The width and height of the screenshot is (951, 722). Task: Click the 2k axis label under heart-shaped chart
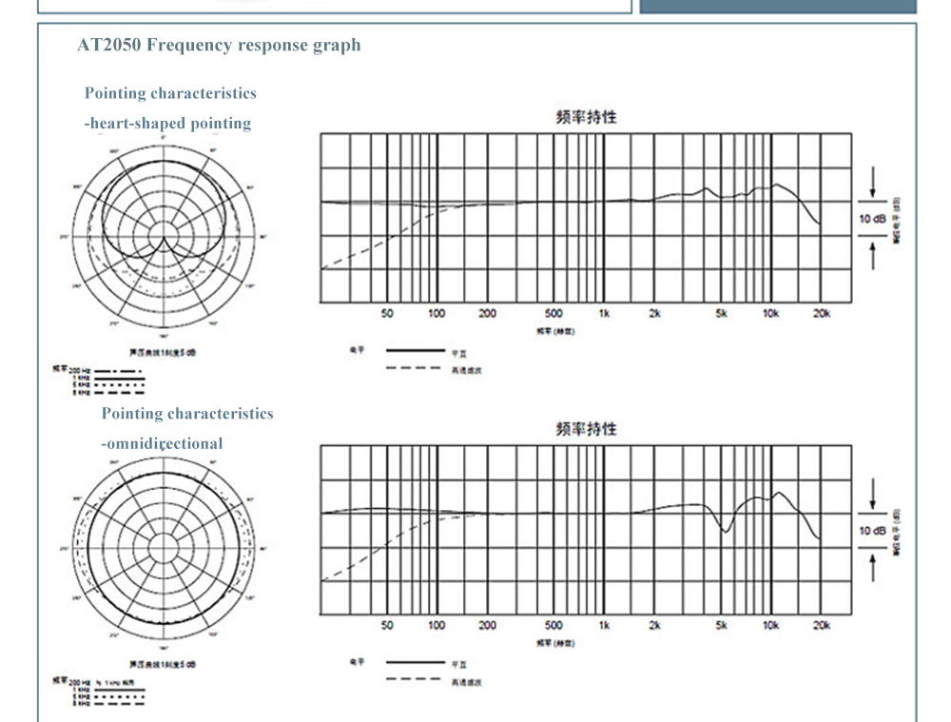click(654, 314)
